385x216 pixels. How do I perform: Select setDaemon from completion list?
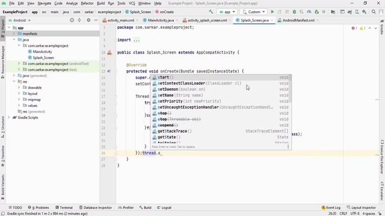221,89
